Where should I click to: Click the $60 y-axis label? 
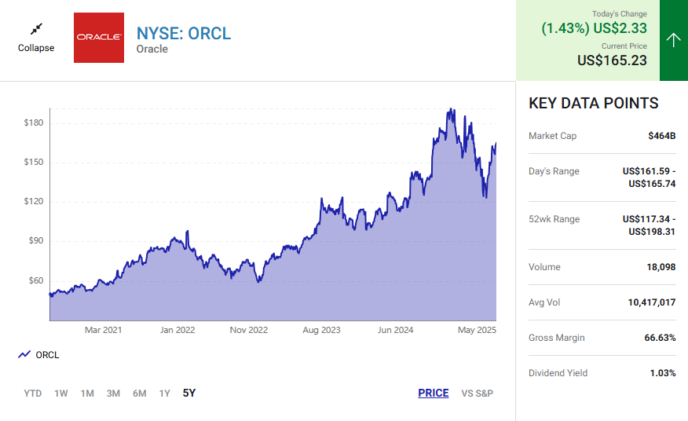[x=36, y=280]
